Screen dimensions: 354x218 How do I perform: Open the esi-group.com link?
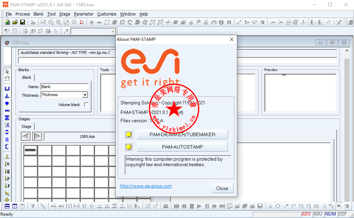pyautogui.click(x=145, y=186)
